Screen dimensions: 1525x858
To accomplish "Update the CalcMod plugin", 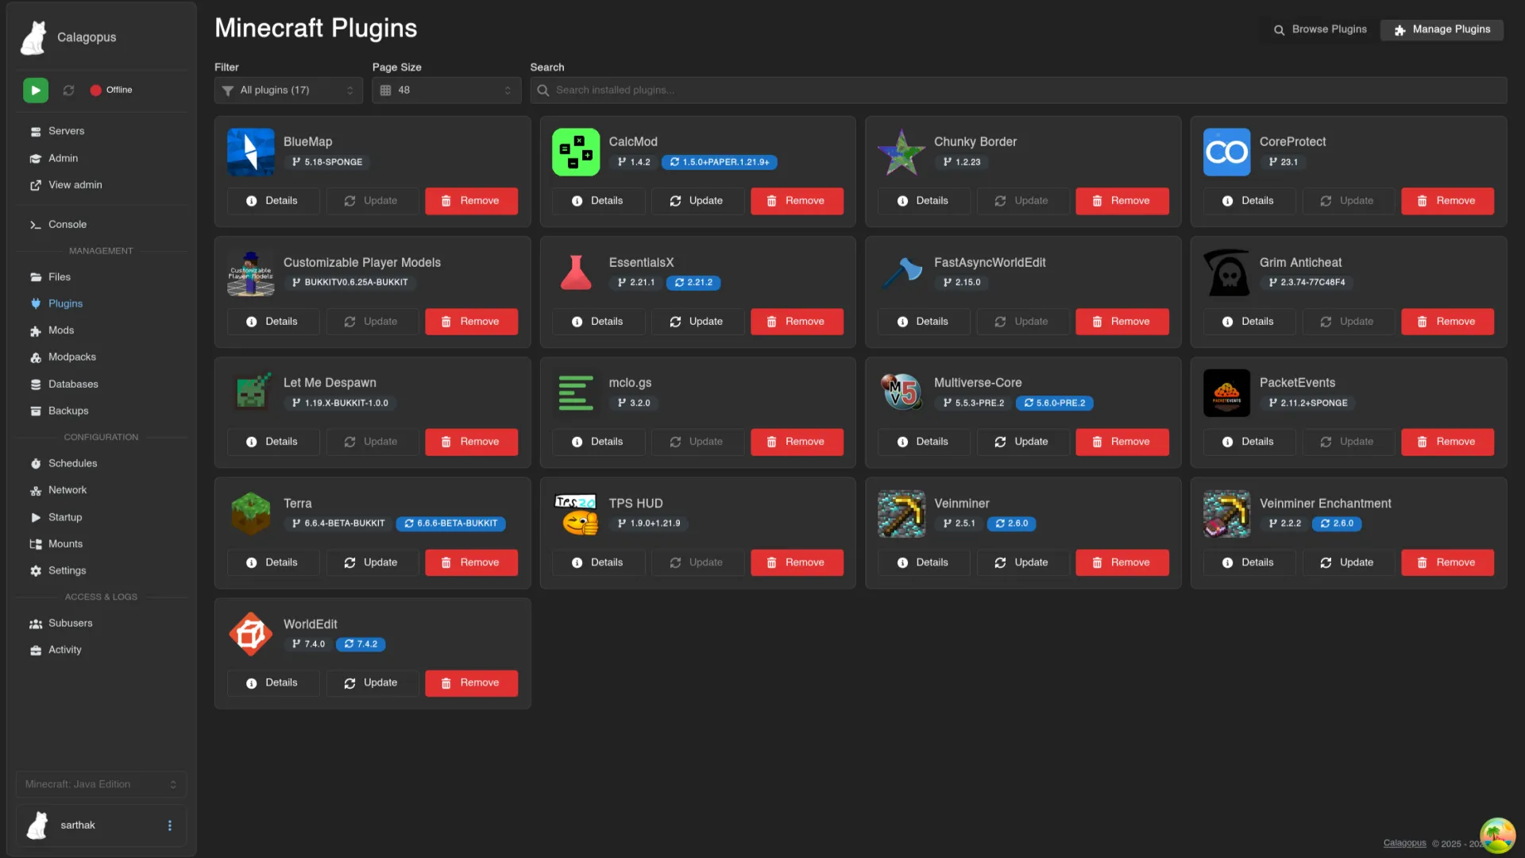I will click(x=697, y=201).
